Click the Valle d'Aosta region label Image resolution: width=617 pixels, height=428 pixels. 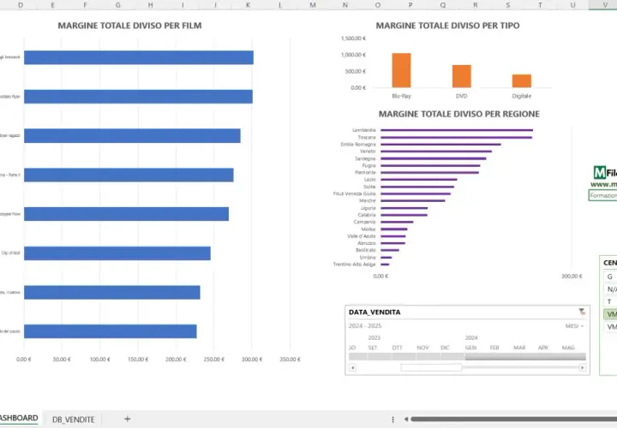[362, 236]
